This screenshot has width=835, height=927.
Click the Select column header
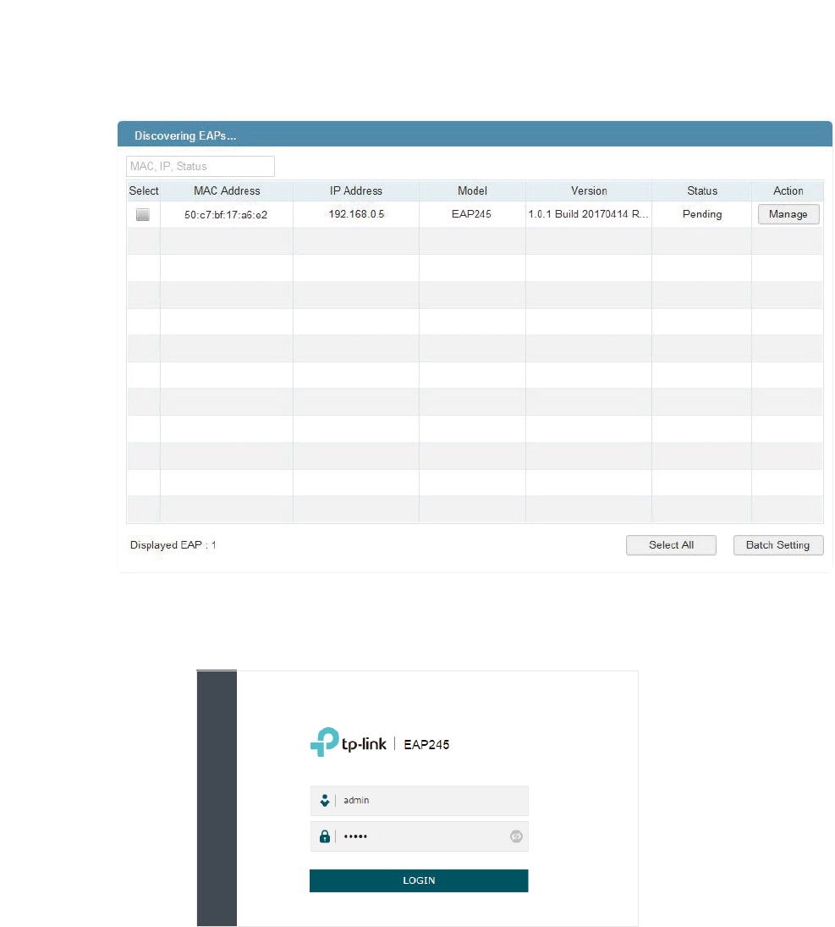[x=144, y=191]
